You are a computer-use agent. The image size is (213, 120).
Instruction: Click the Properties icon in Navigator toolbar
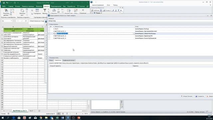point(95,10)
